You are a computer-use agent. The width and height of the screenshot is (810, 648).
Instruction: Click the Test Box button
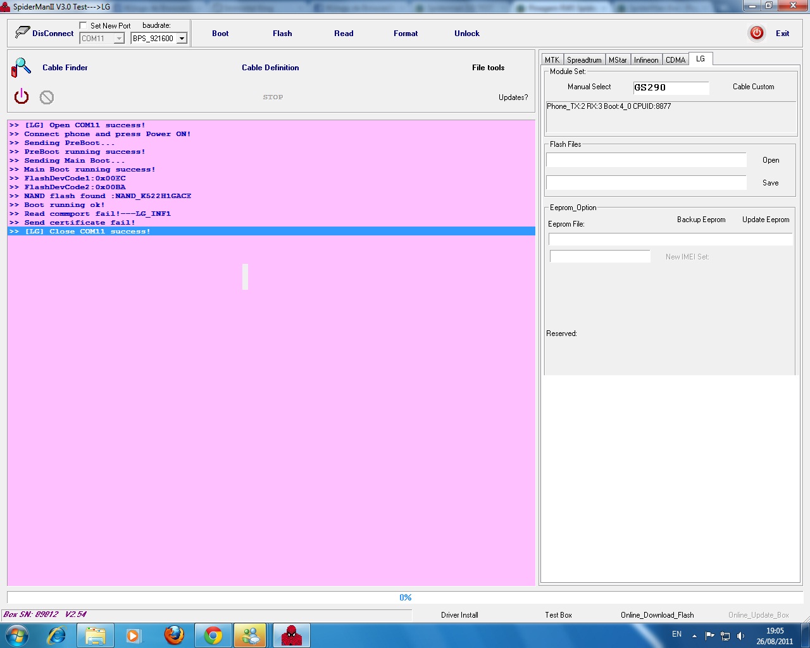click(x=558, y=615)
